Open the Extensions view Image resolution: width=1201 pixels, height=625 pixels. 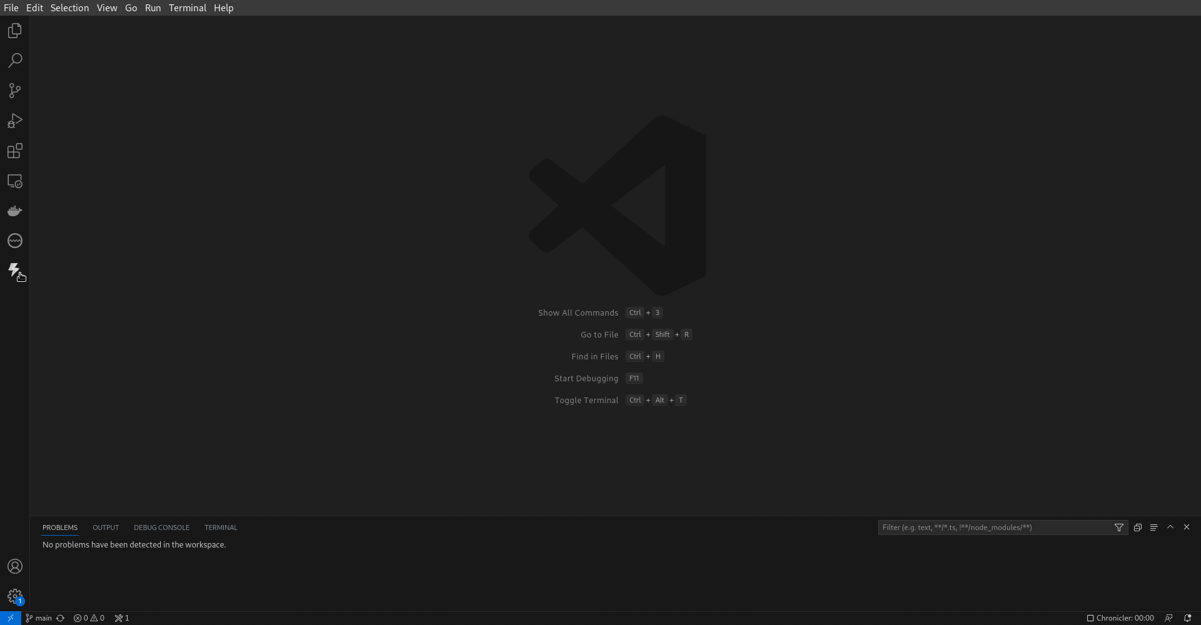click(15, 151)
